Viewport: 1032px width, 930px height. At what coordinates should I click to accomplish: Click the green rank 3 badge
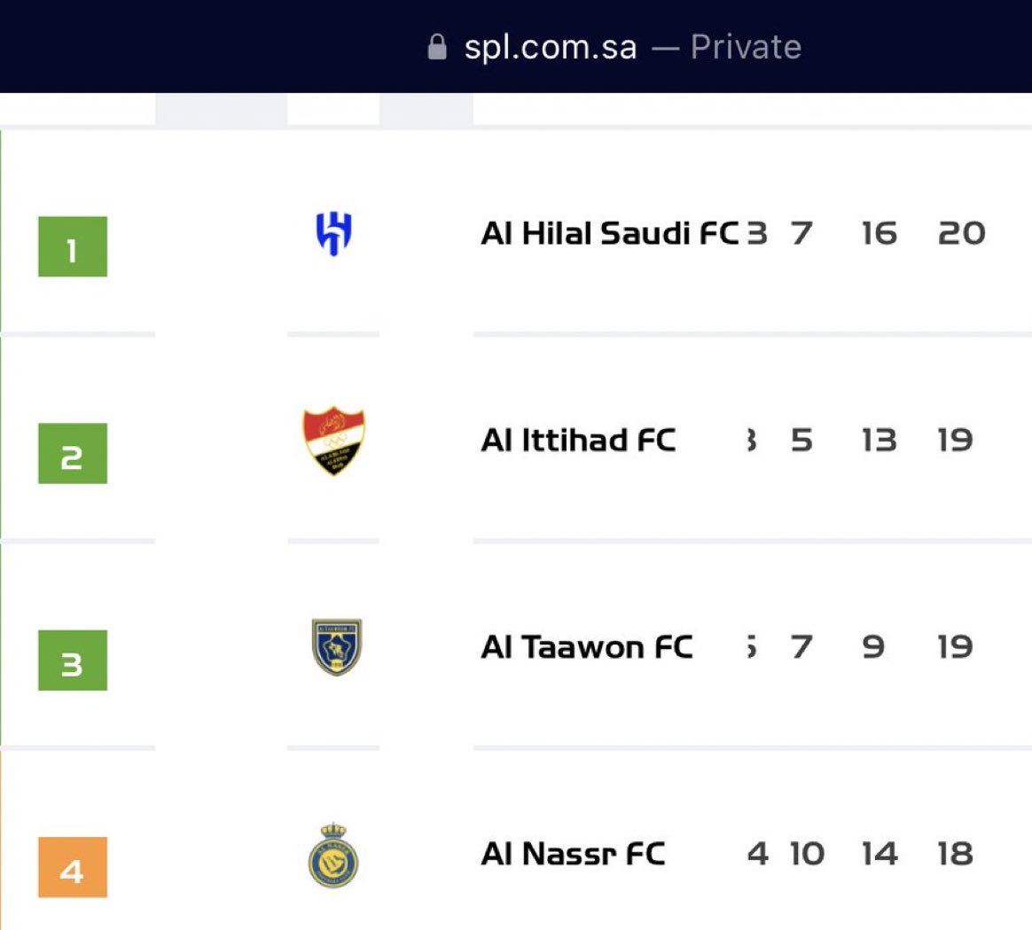[x=73, y=660]
